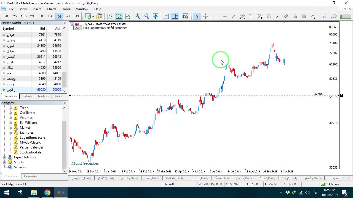Open the Favorites tab in Navigator
The image size is (353, 198).
[x=30, y=176]
